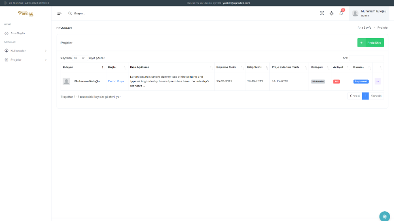Open Muharrem Kuloğlu user profile menu

369,13
